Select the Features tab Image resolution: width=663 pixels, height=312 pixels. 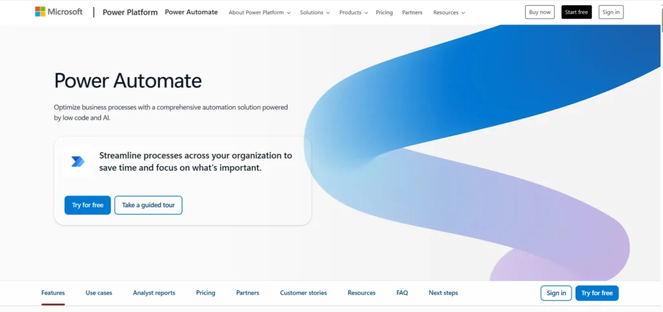[x=53, y=293]
